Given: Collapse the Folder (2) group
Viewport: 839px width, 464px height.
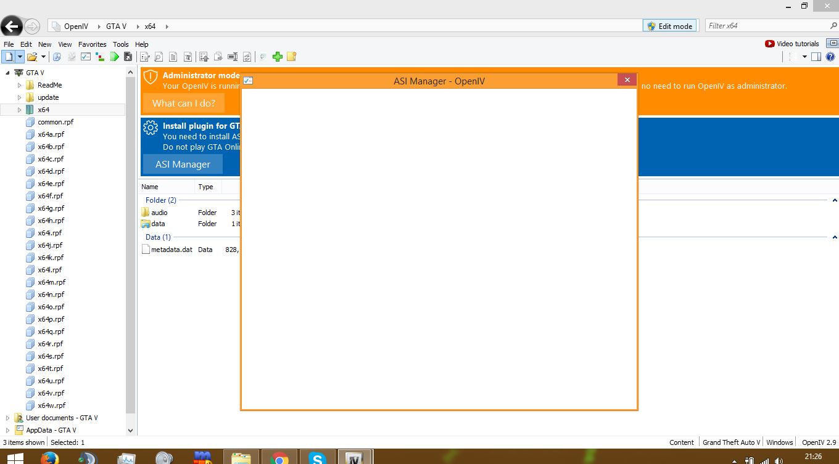Looking at the screenshot, I should 835,200.
